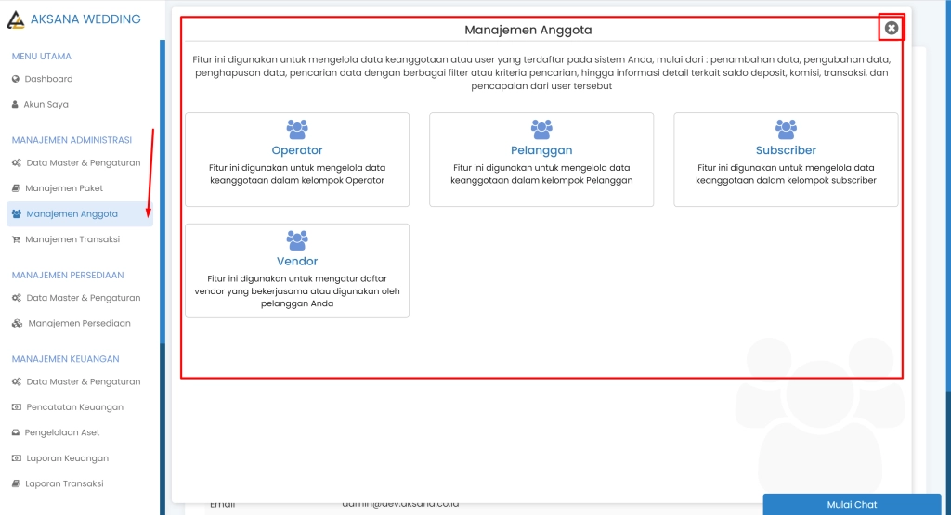Image resolution: width=951 pixels, height=515 pixels.
Task: Click the Pelanggan group users icon
Action: (x=541, y=130)
